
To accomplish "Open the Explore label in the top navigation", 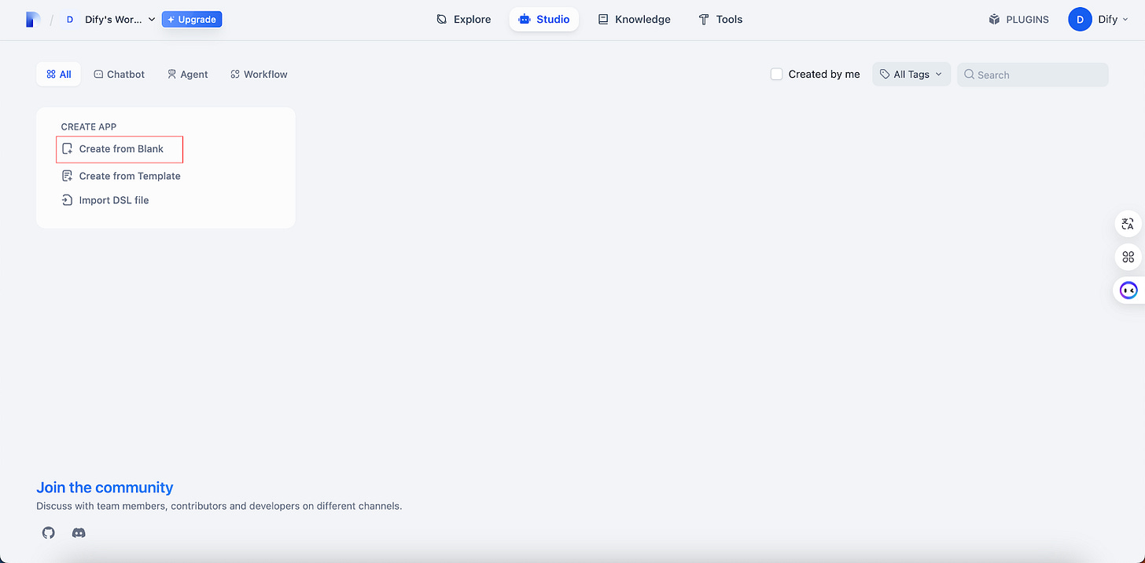I will (x=472, y=20).
